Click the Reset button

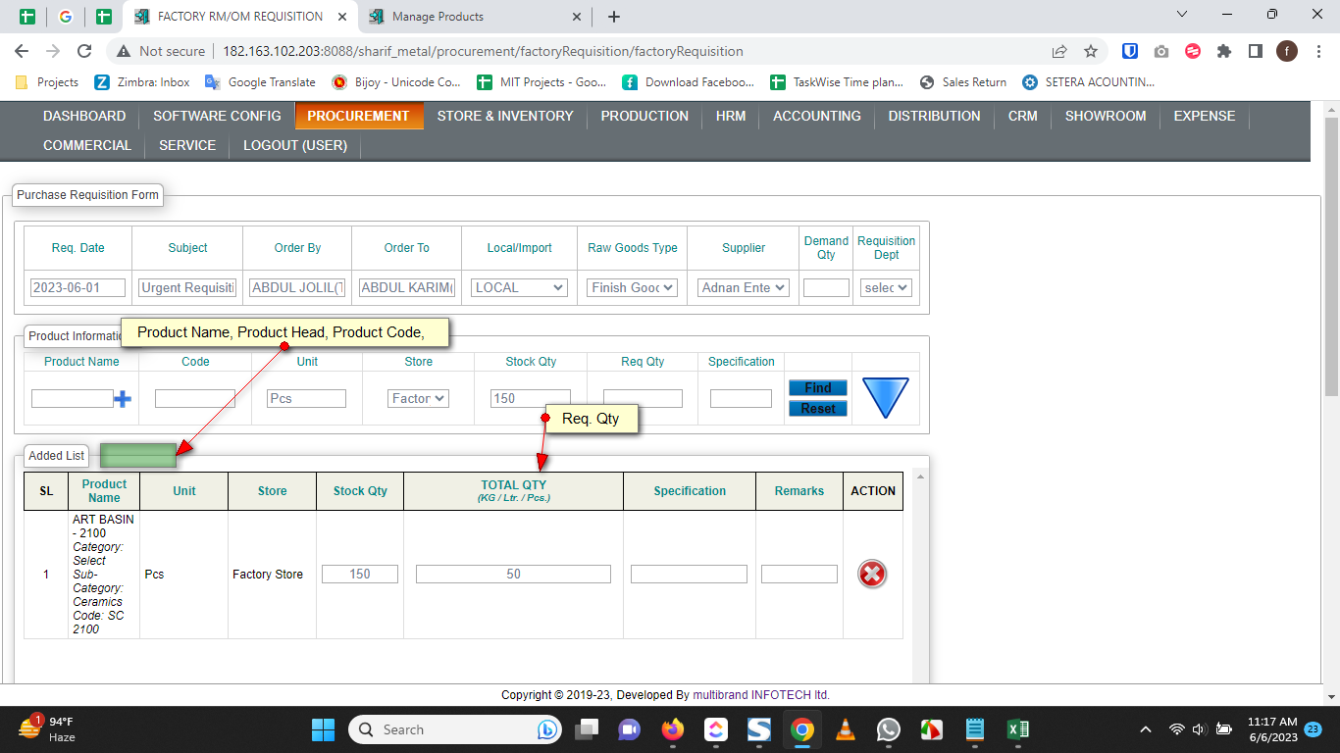818,408
